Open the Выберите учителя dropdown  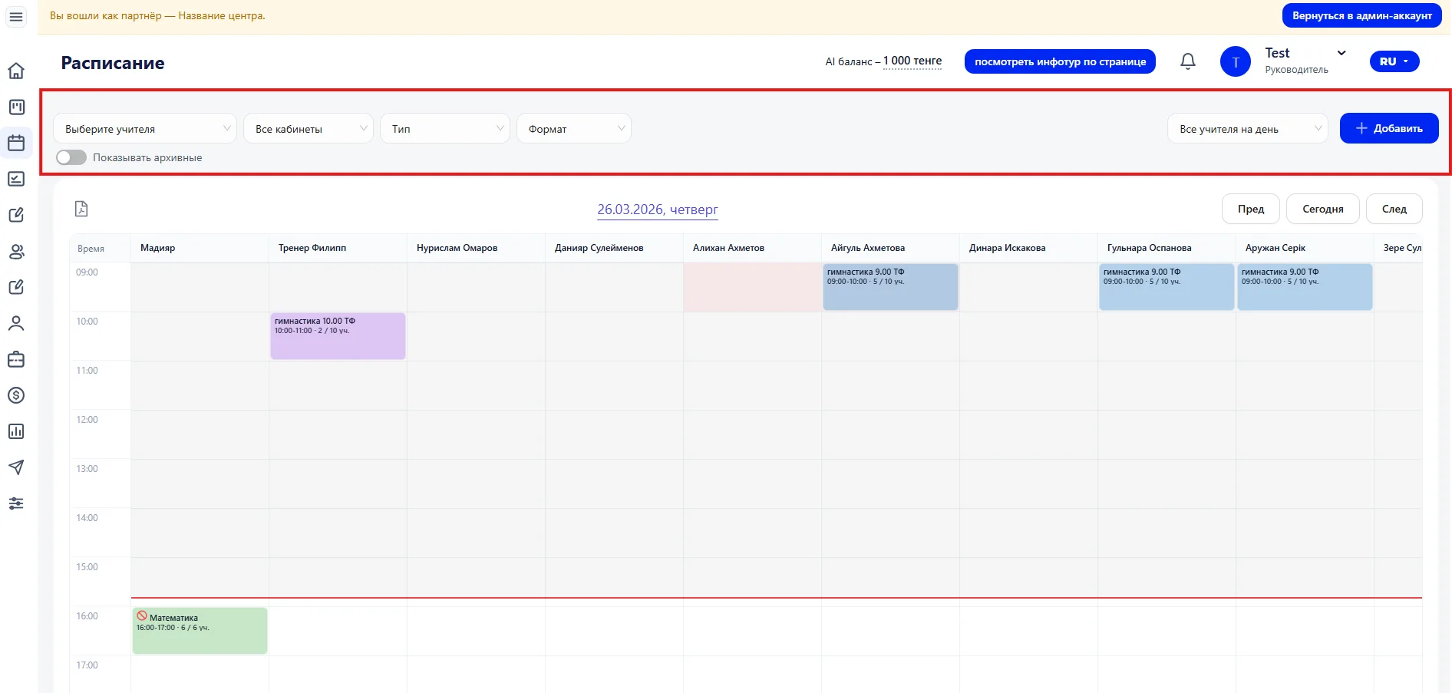point(145,128)
